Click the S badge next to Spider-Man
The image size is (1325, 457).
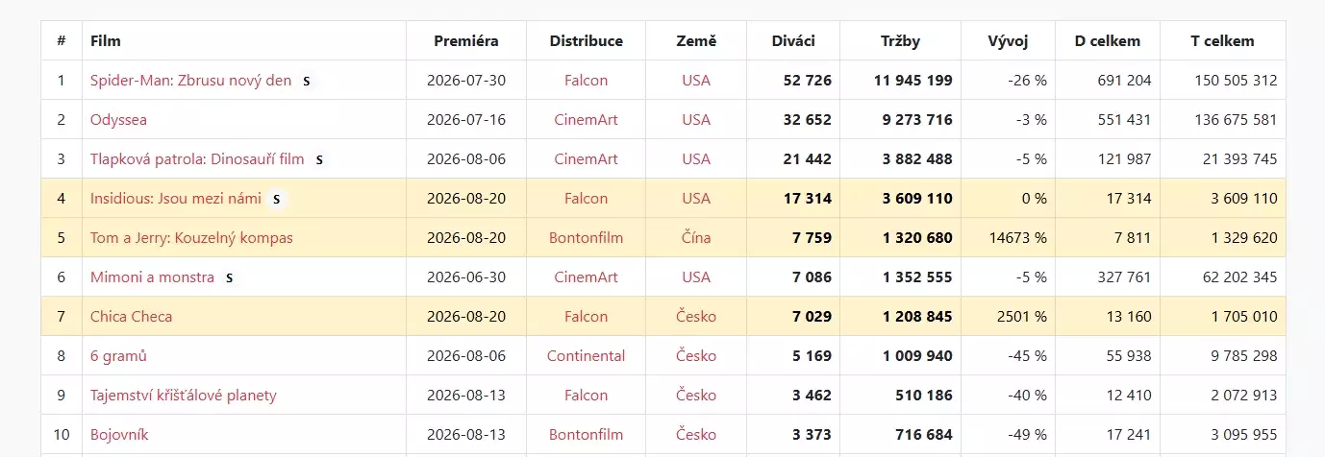[306, 81]
